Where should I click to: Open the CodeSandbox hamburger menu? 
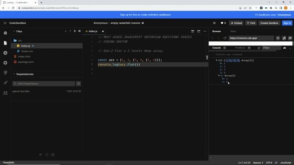coord(5,23)
